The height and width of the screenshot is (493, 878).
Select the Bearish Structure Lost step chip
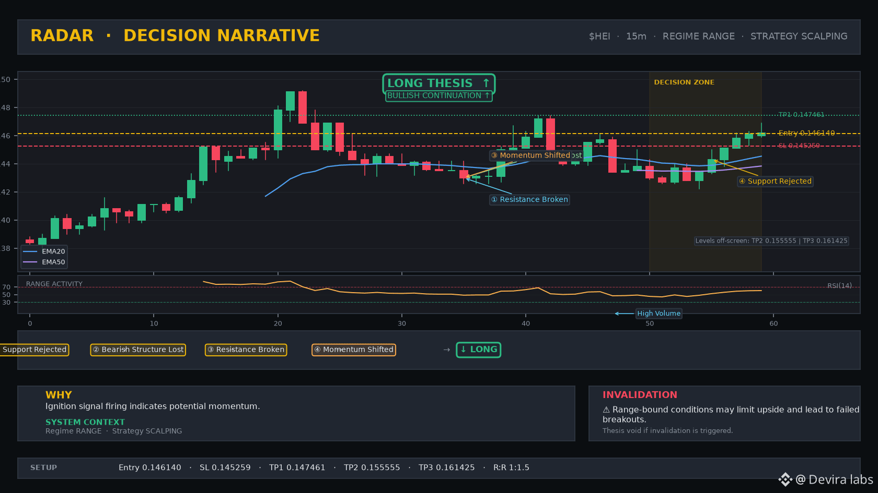[138, 350]
